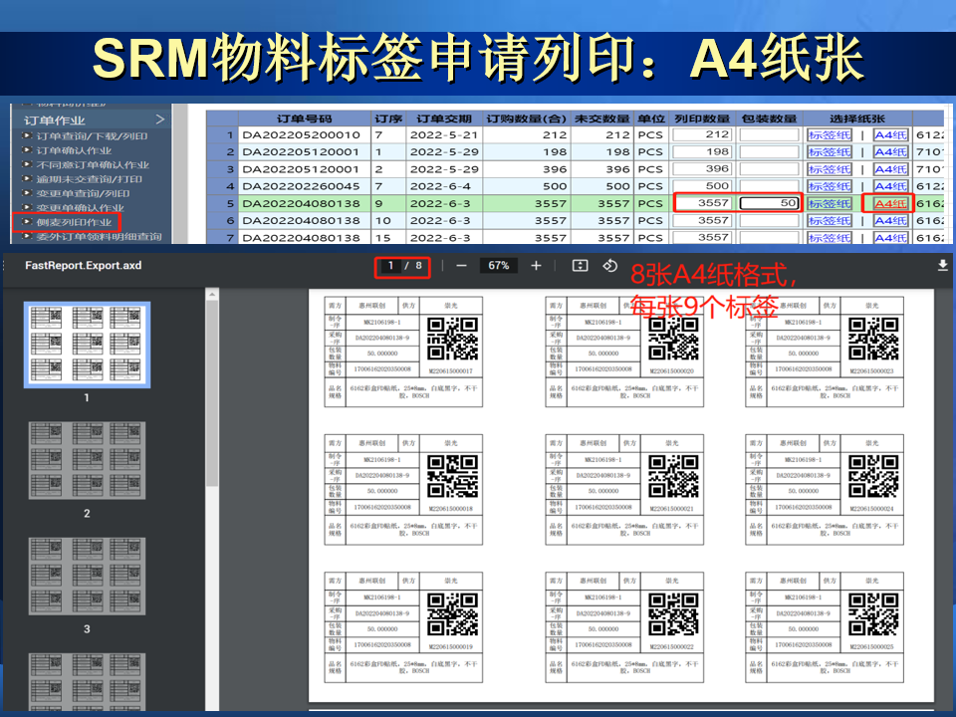Click the A4纸 link in row 2
Image resolution: width=956 pixels, height=717 pixels.
coord(890,151)
